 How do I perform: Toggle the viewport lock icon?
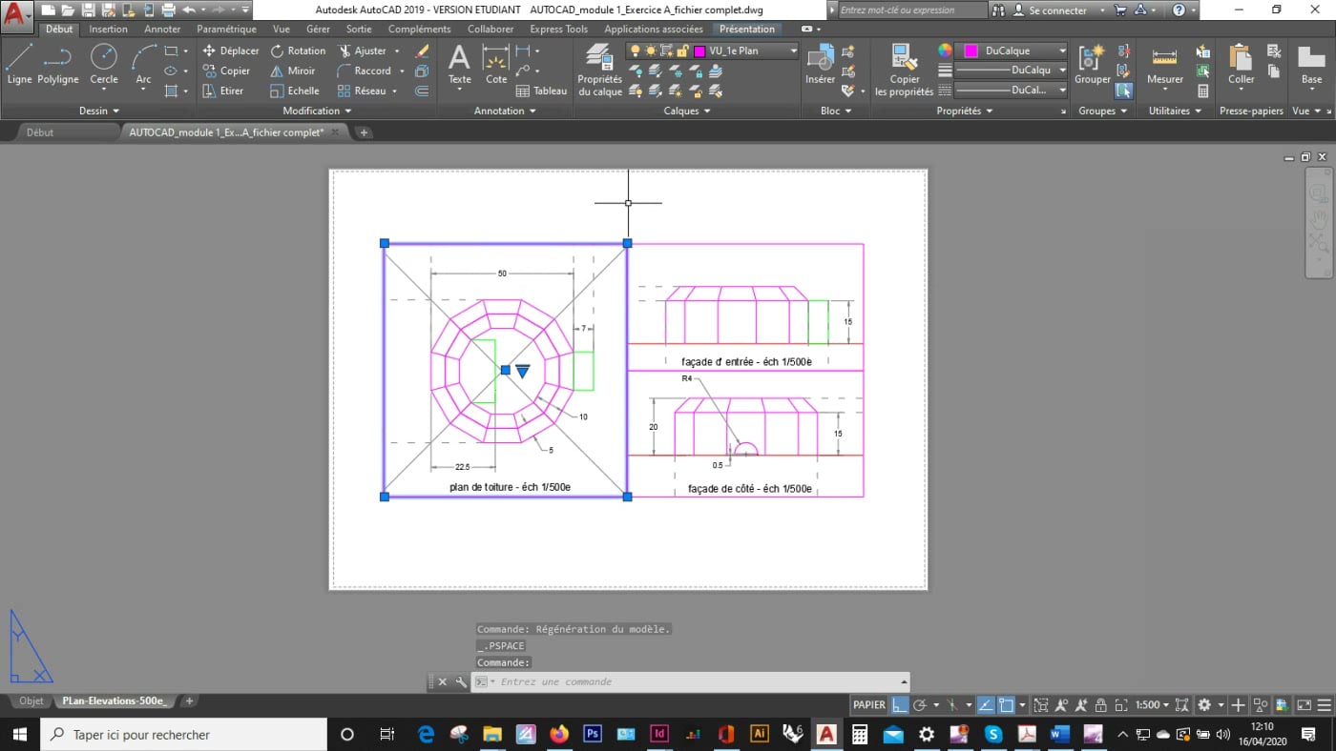[1102, 705]
